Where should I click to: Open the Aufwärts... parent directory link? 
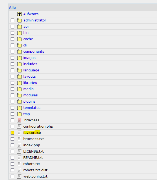[x=33, y=14]
